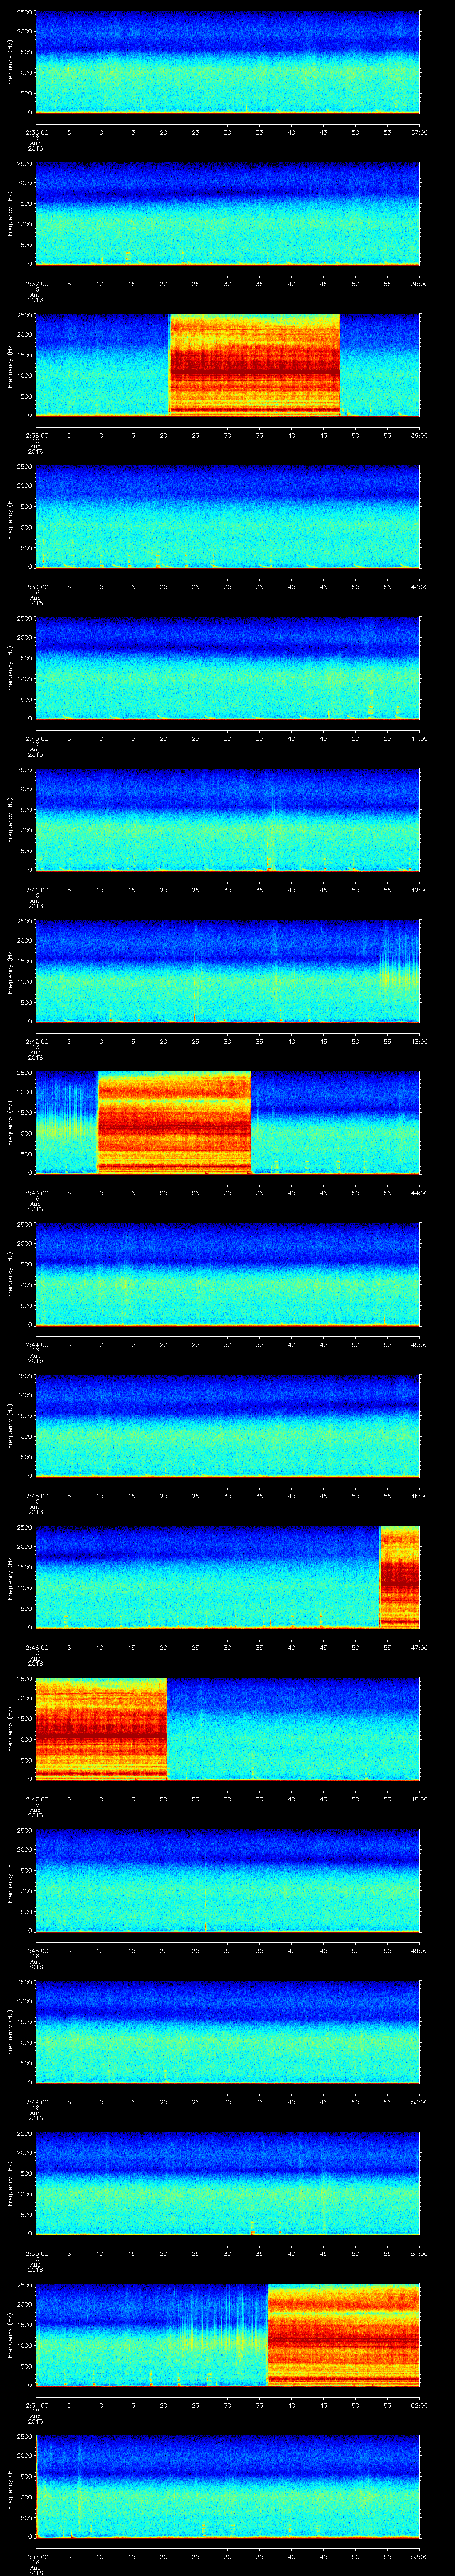Viewport: 455px width, 2576px height.
Task: Pick the 2:48:00 spectrogram panel
Action: [x=227, y=1880]
